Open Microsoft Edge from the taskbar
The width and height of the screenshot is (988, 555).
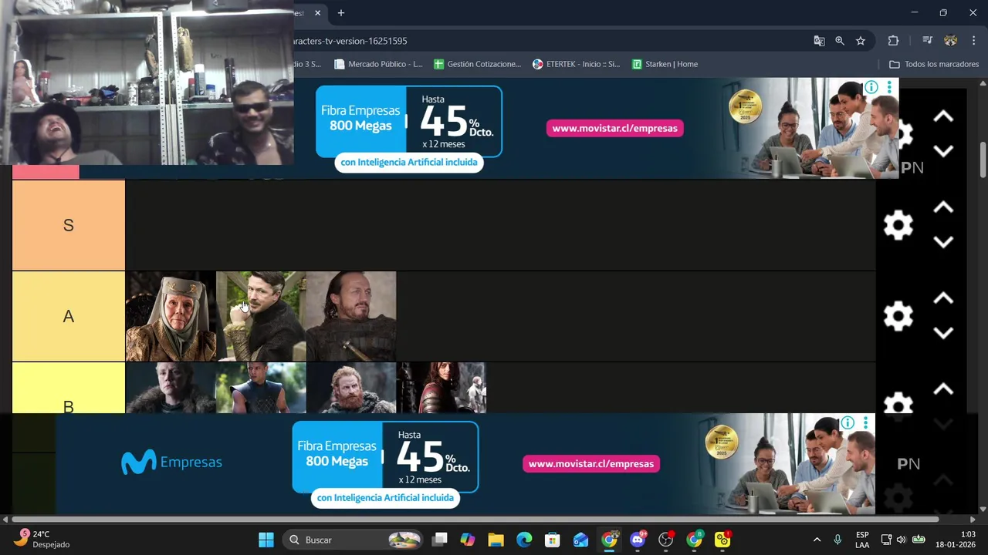(524, 540)
